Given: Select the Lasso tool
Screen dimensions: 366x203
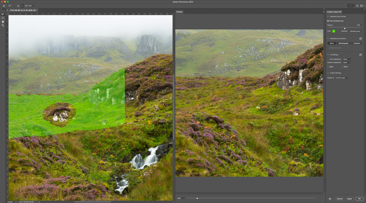Looking at the screenshot, I should coord(3,18).
